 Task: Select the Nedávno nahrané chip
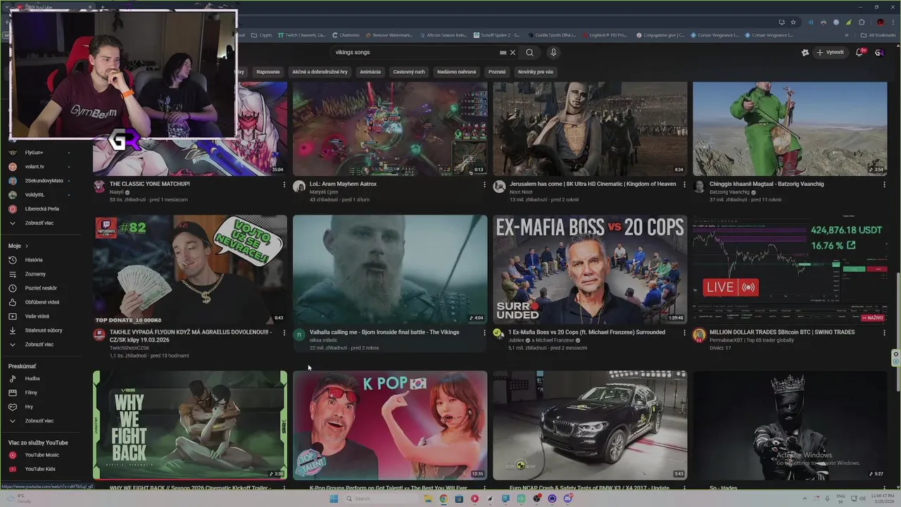(x=456, y=72)
